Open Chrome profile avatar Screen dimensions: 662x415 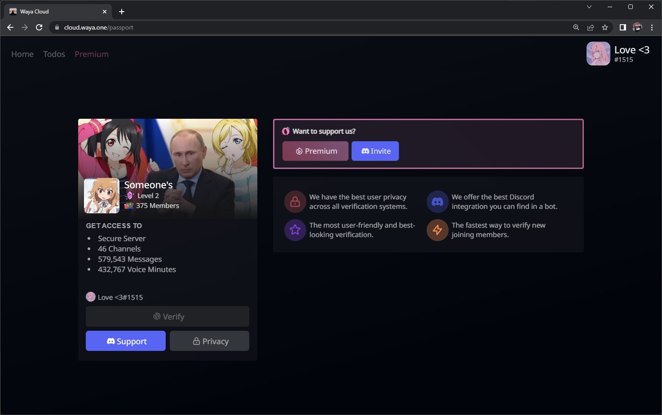coord(637,27)
